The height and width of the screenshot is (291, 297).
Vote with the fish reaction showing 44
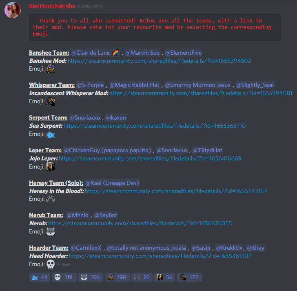(40, 277)
